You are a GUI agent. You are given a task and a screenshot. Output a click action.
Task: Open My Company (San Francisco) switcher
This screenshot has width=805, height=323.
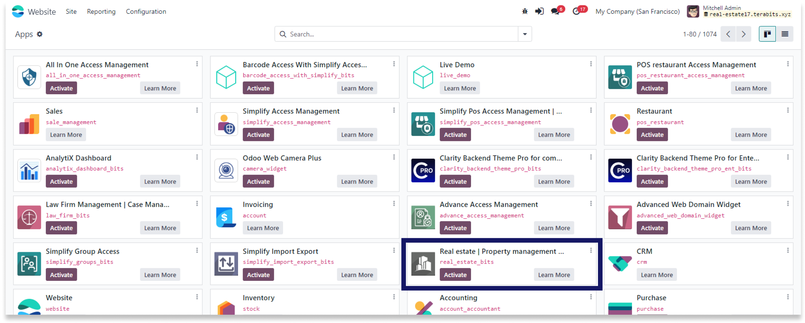tap(638, 12)
